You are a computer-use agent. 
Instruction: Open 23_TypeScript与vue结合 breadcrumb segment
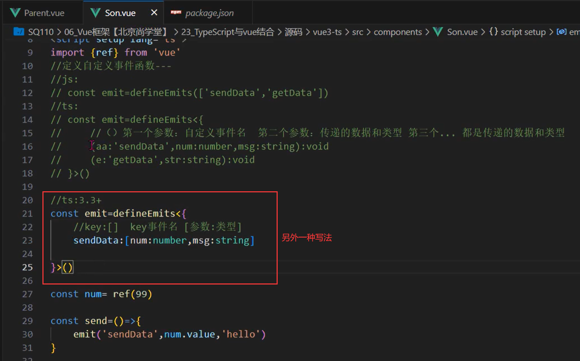pos(228,32)
